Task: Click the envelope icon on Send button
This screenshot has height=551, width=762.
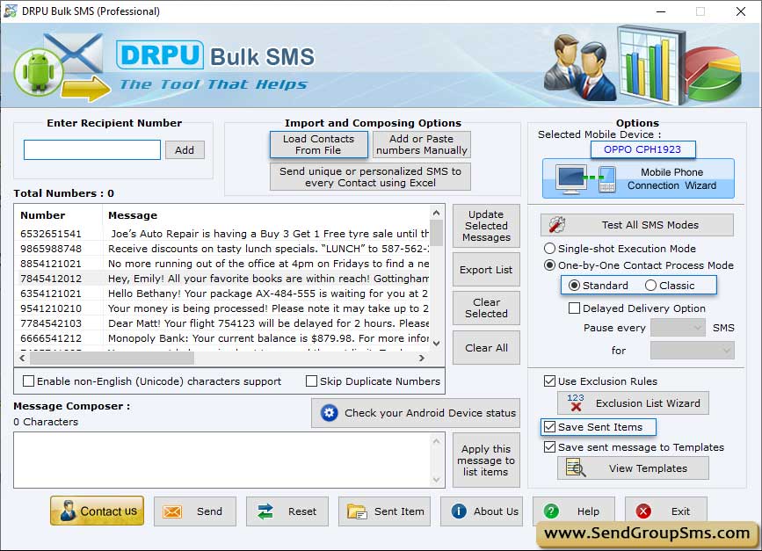Action: (x=172, y=511)
